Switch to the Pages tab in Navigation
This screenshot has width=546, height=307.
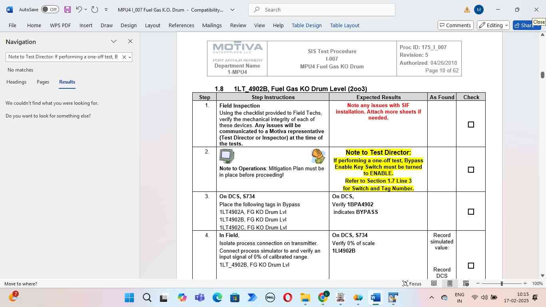point(43,82)
